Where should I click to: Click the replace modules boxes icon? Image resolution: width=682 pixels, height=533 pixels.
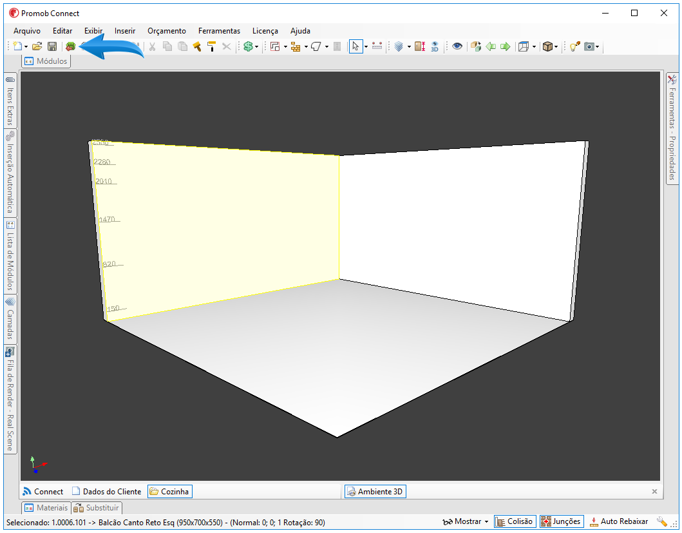[x=476, y=46]
